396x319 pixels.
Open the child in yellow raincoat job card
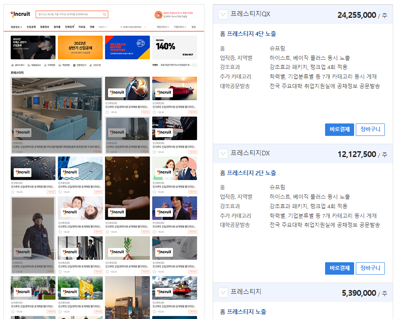pos(80,295)
